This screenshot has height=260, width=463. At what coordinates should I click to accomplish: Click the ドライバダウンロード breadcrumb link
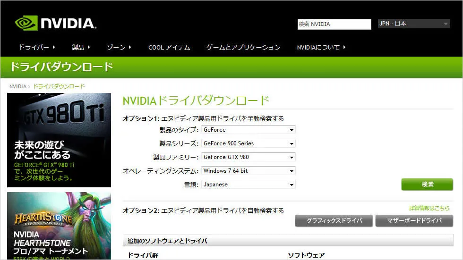pos(59,86)
